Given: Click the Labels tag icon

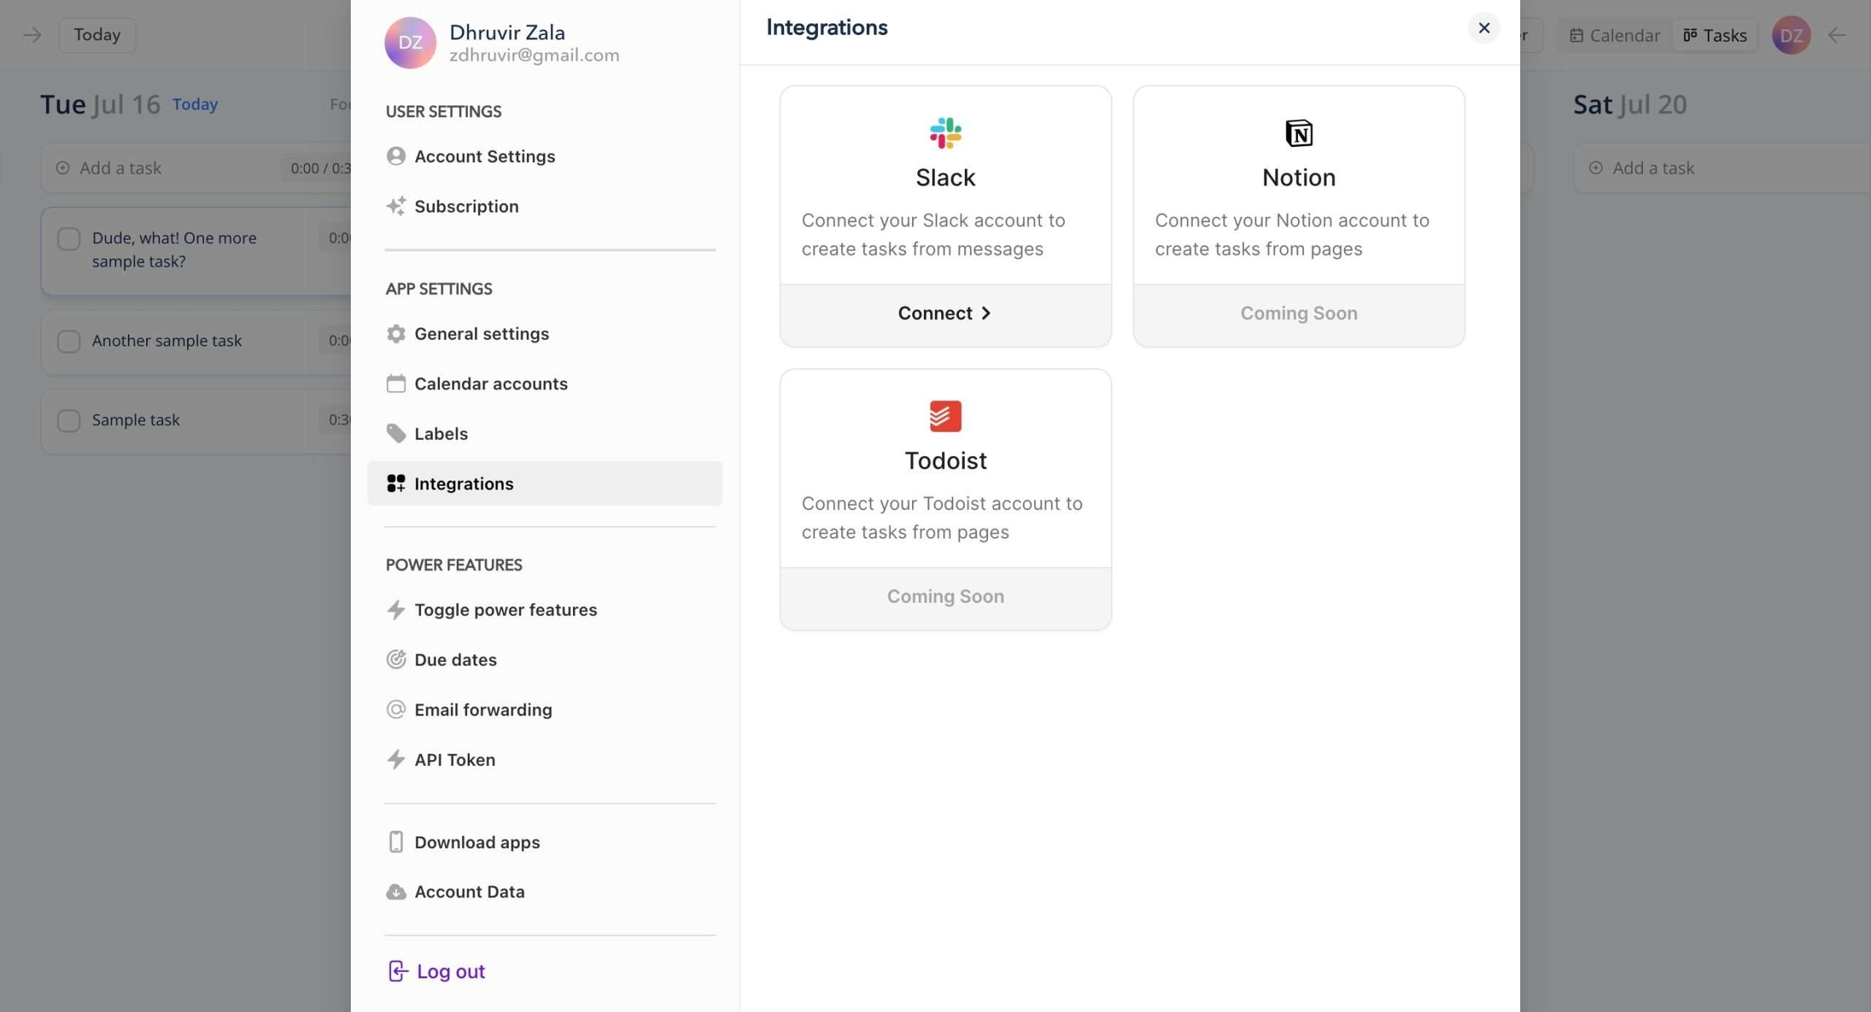Looking at the screenshot, I should (396, 433).
